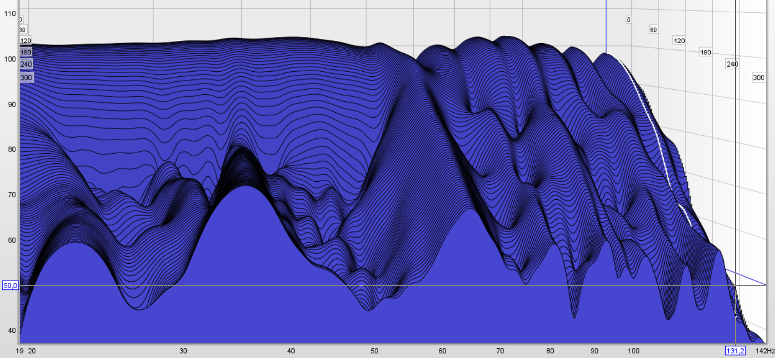This screenshot has height=358, width=775.
Task: Click the 70 dB label on vertical axis
Action: tap(10, 195)
